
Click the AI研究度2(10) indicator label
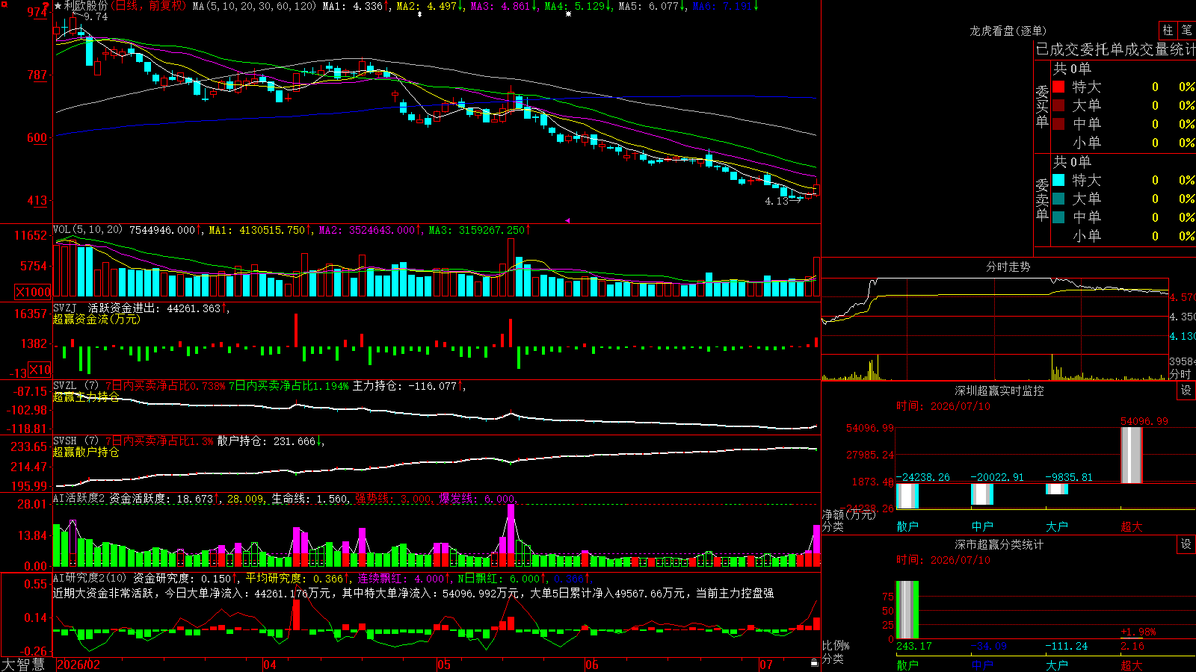tap(90, 579)
